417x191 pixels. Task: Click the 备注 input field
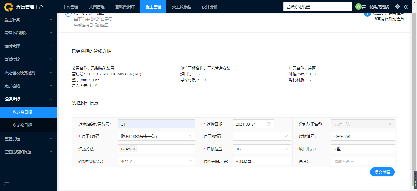363,161
